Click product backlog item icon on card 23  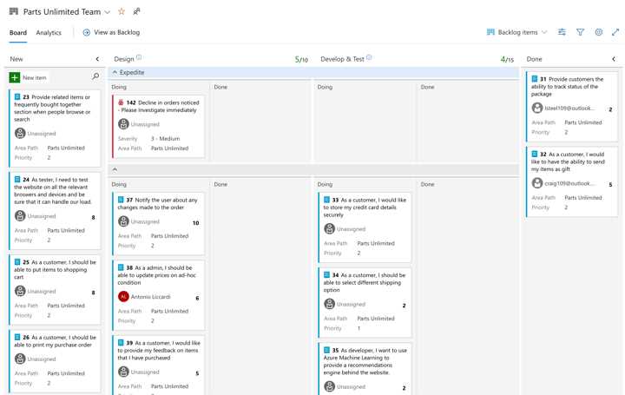[x=17, y=97]
